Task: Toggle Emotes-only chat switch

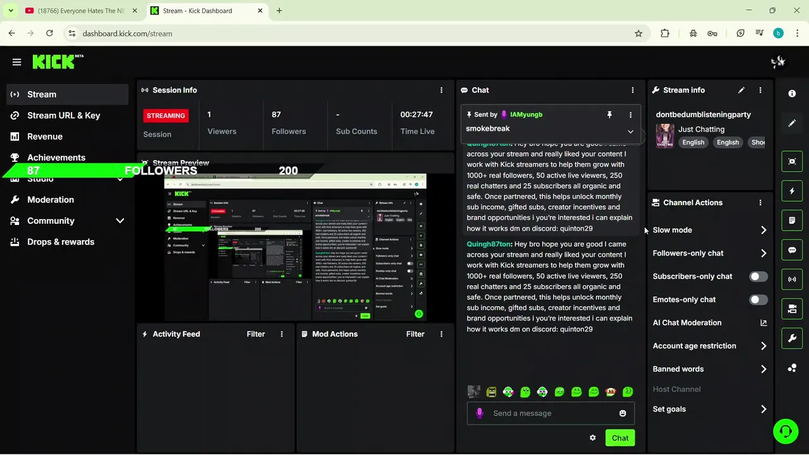Action: pyautogui.click(x=758, y=300)
